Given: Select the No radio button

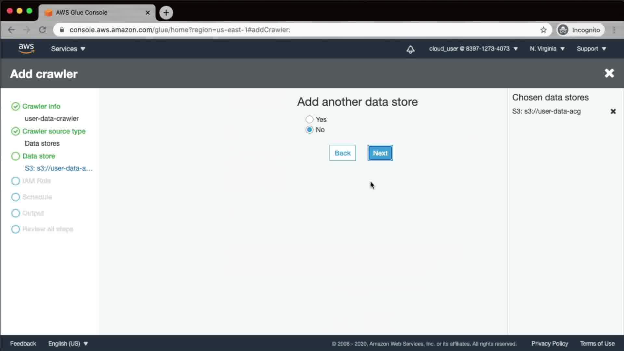Looking at the screenshot, I should click(x=309, y=130).
